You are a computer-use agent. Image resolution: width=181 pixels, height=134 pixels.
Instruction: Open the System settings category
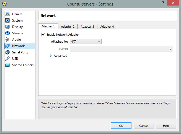(x=20, y=20)
